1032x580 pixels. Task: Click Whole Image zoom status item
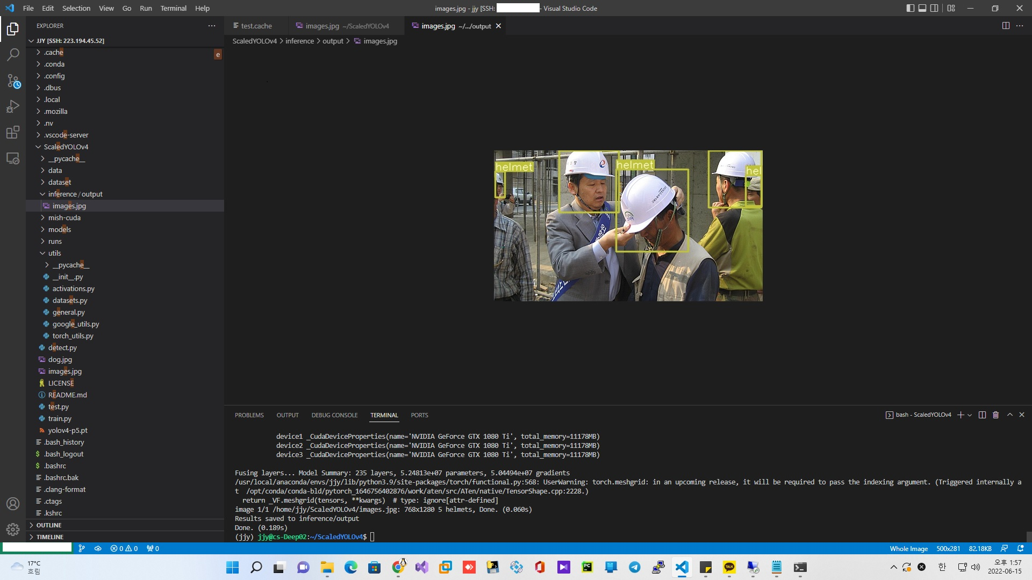point(908,548)
